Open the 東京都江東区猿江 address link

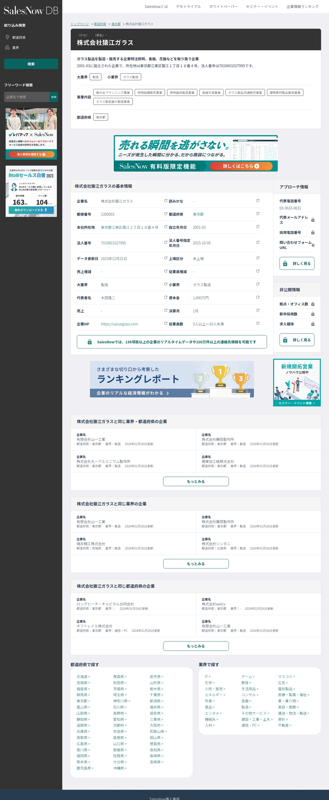pos(129,227)
